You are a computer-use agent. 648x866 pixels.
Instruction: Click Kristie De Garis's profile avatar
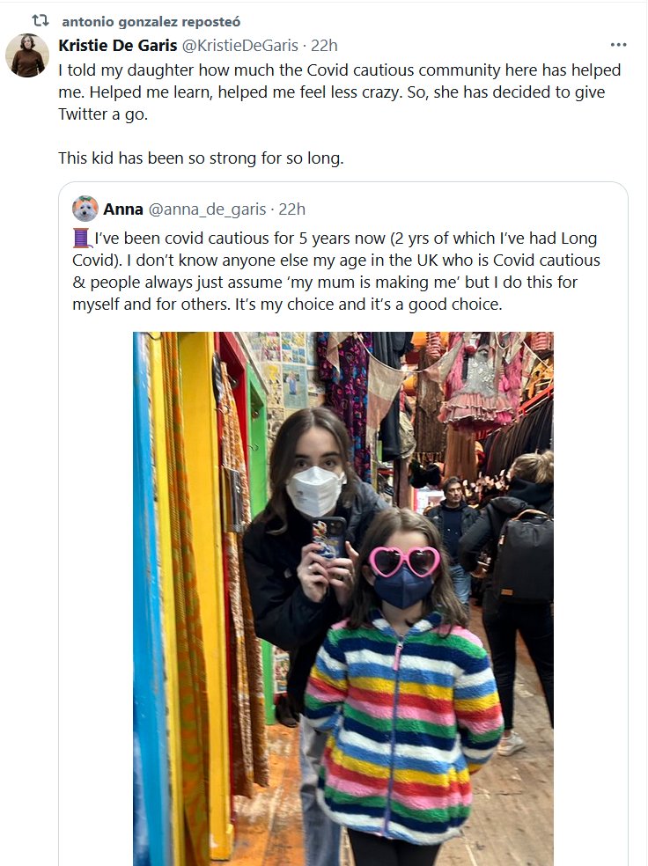(27, 55)
